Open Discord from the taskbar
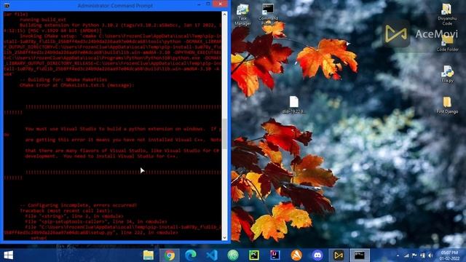 317,255
